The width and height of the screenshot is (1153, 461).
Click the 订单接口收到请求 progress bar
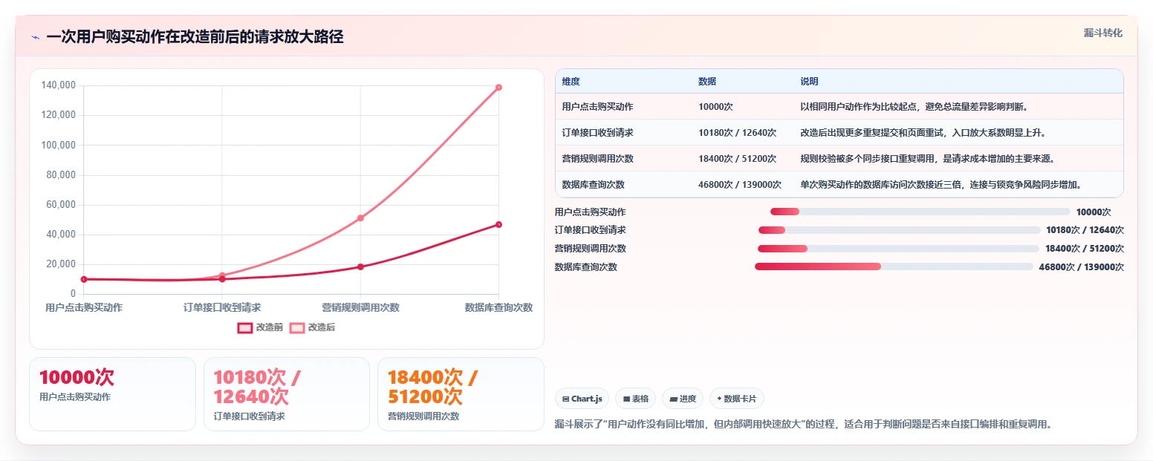(900, 230)
